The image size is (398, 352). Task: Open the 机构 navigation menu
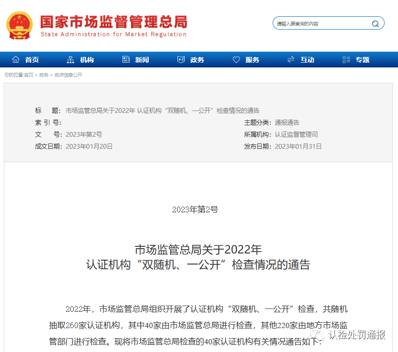(87, 60)
